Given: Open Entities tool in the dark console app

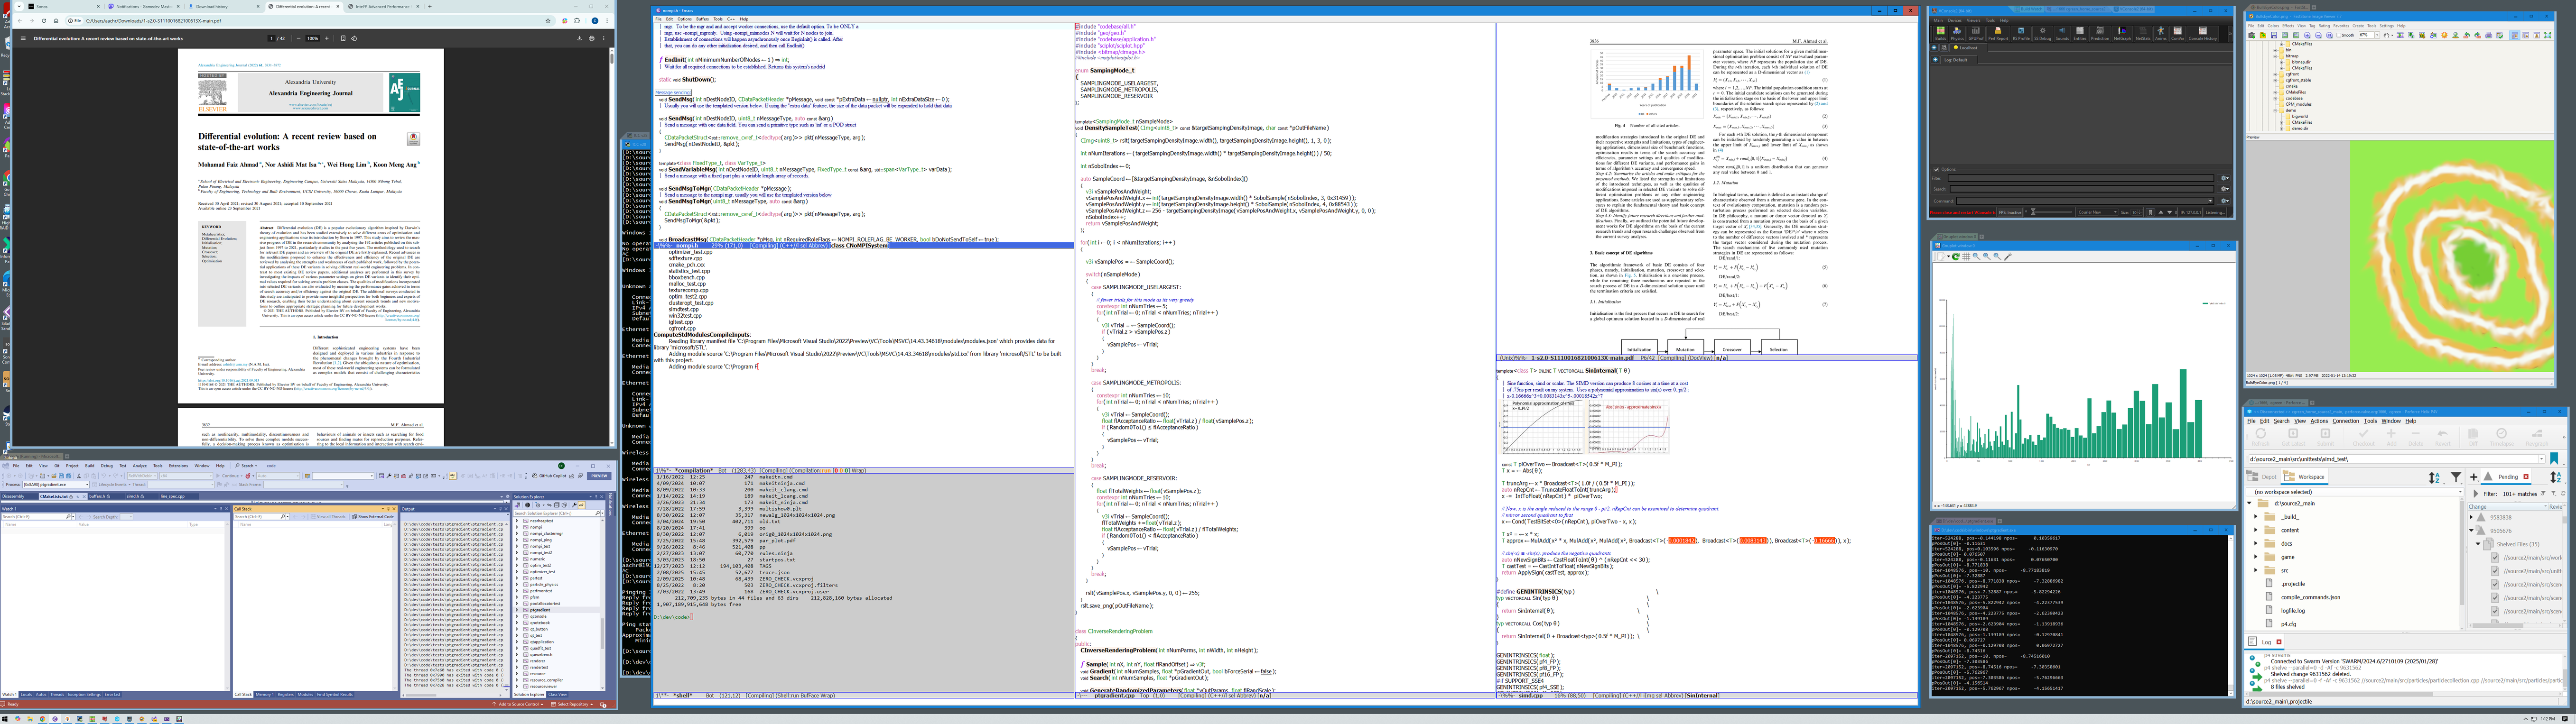Looking at the screenshot, I should 2080,34.
